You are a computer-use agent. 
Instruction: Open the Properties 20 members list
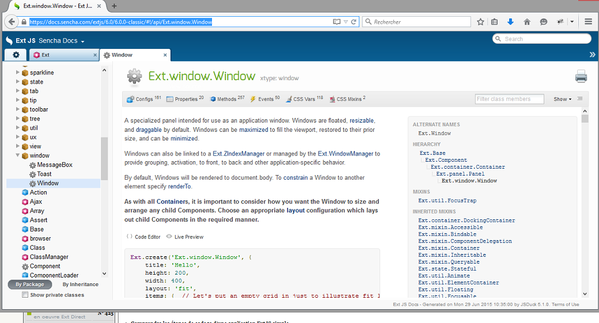click(185, 99)
